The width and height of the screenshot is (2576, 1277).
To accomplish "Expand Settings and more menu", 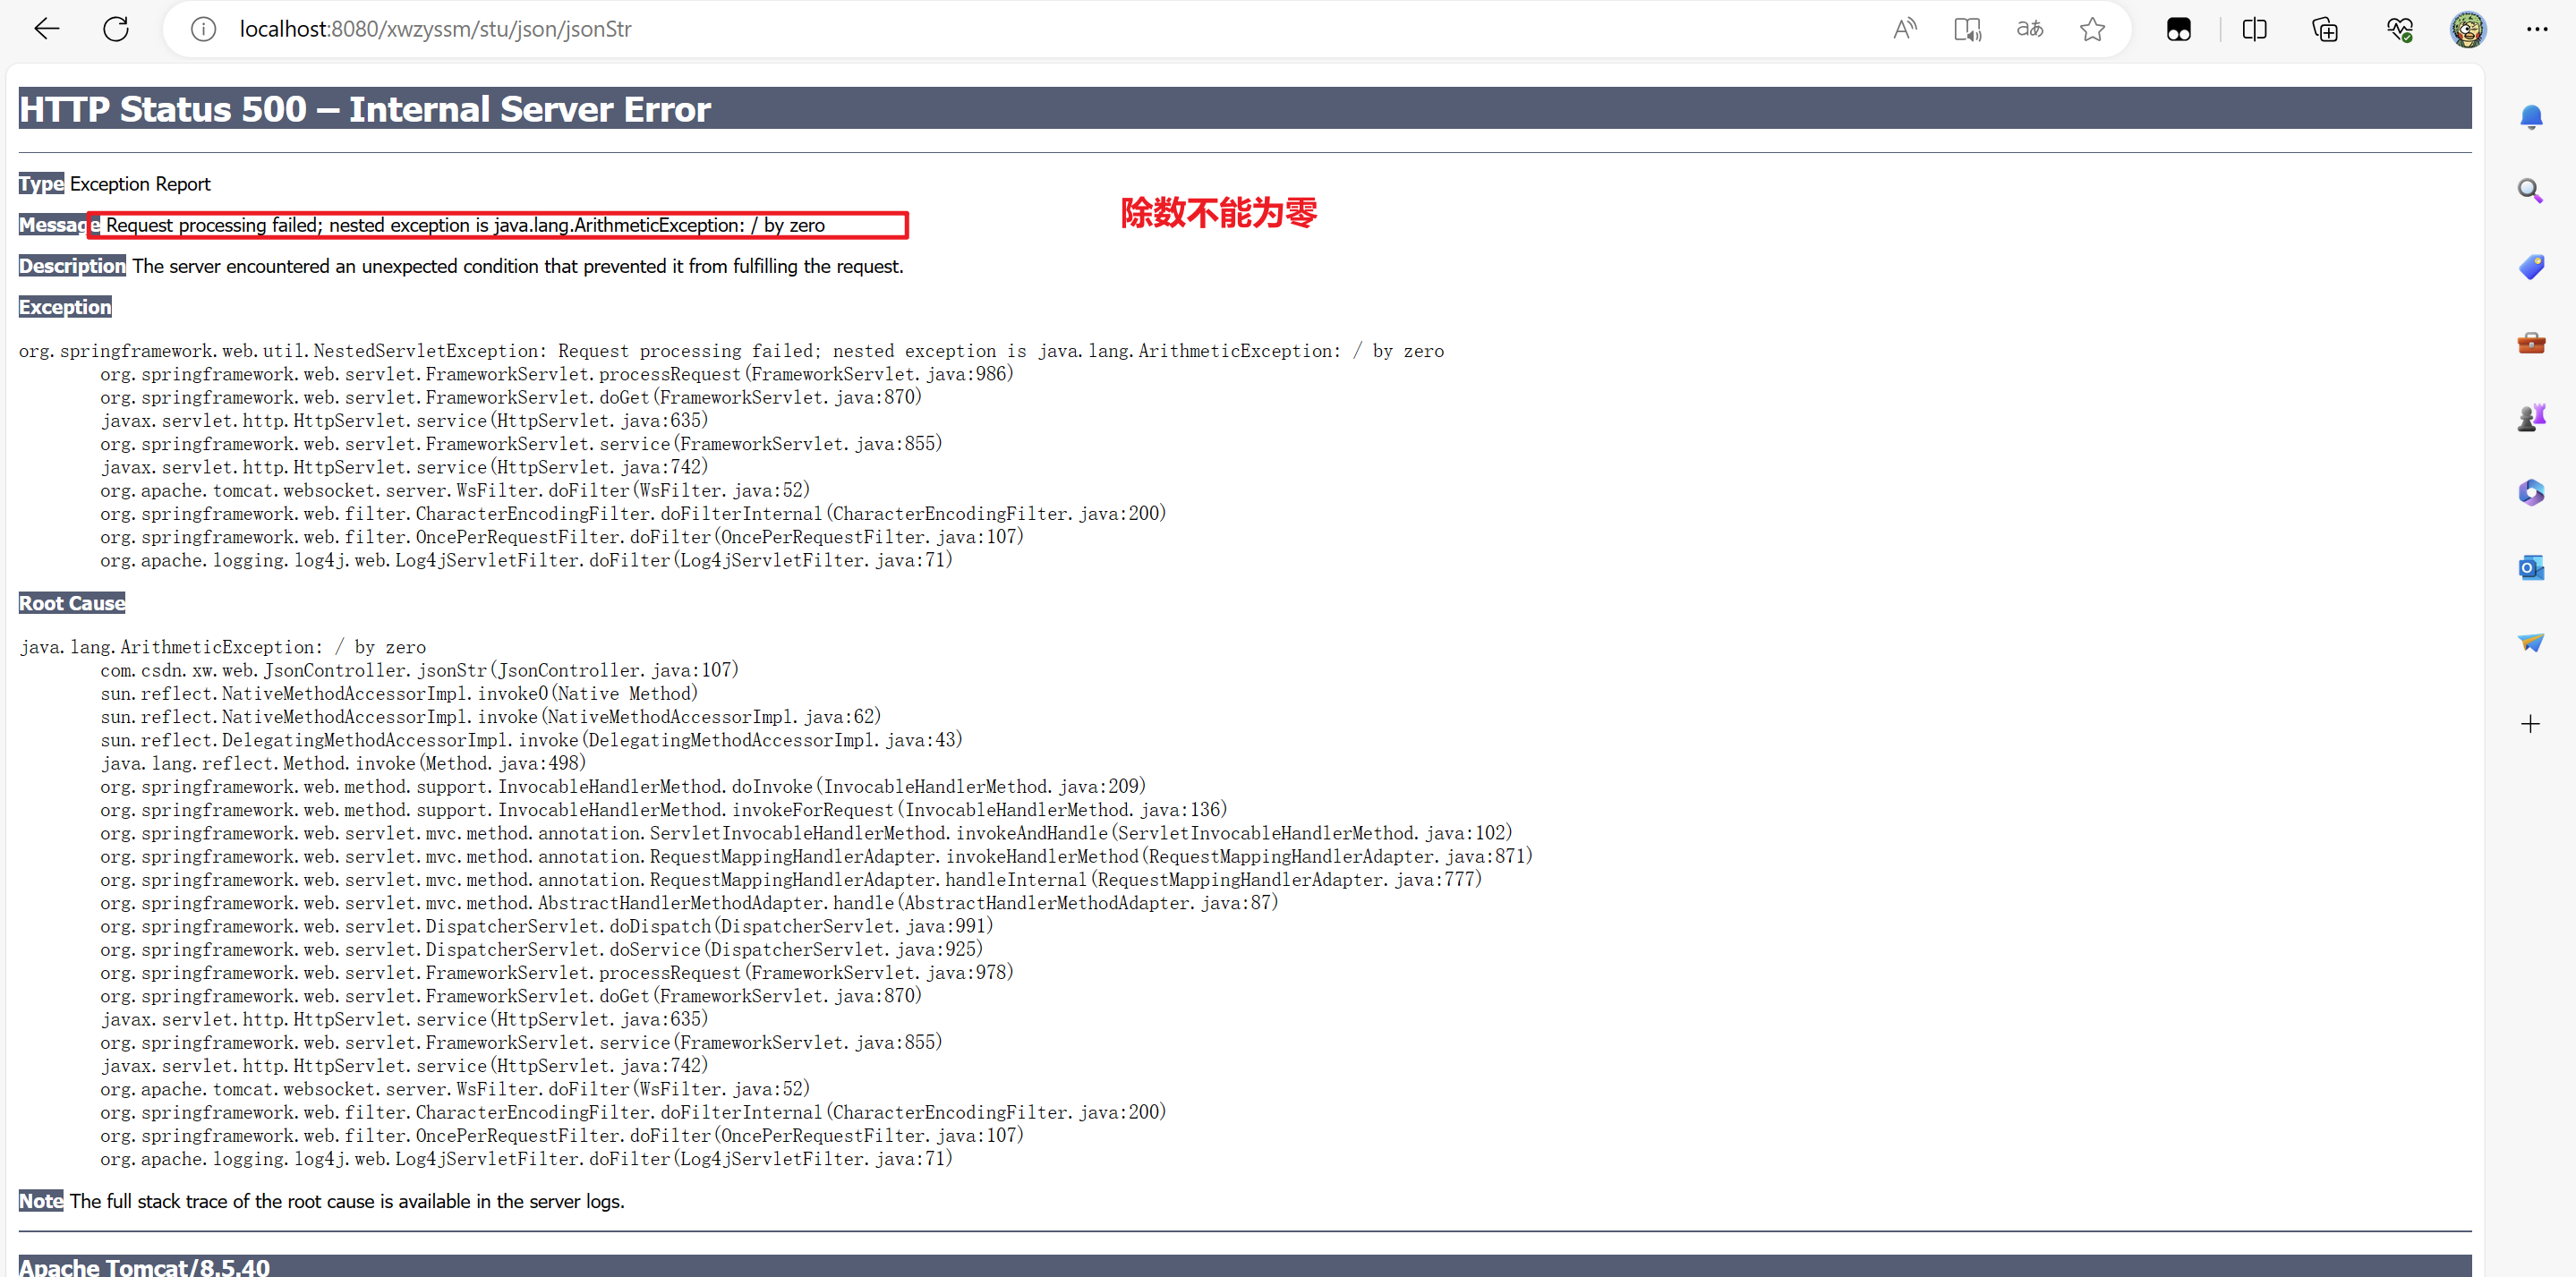I will (x=2536, y=29).
